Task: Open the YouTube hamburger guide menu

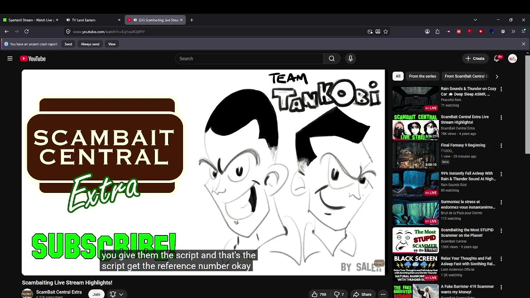Action: pos(10,59)
